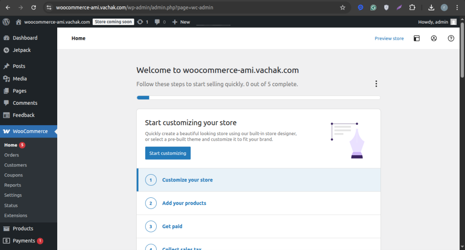
Task: Select the Customize your store step
Action: click(258, 180)
